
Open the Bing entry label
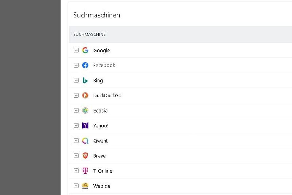98,80
